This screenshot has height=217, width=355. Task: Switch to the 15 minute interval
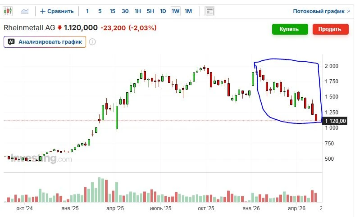(x=112, y=11)
